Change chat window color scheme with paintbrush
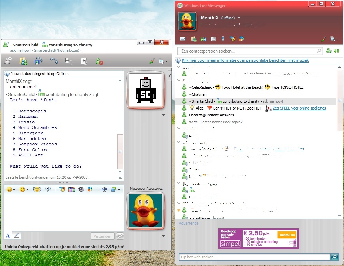Viewport: 344px width, 266px height. (151, 61)
